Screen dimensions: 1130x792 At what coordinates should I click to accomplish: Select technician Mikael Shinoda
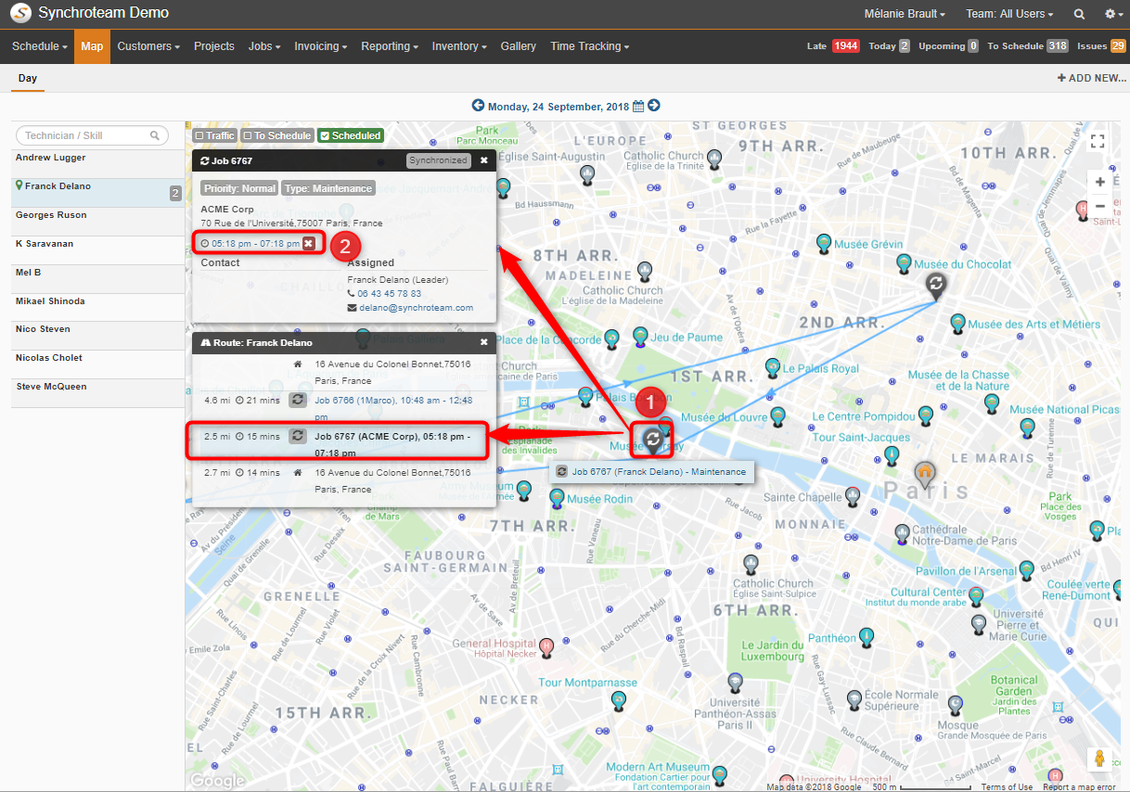click(98, 308)
